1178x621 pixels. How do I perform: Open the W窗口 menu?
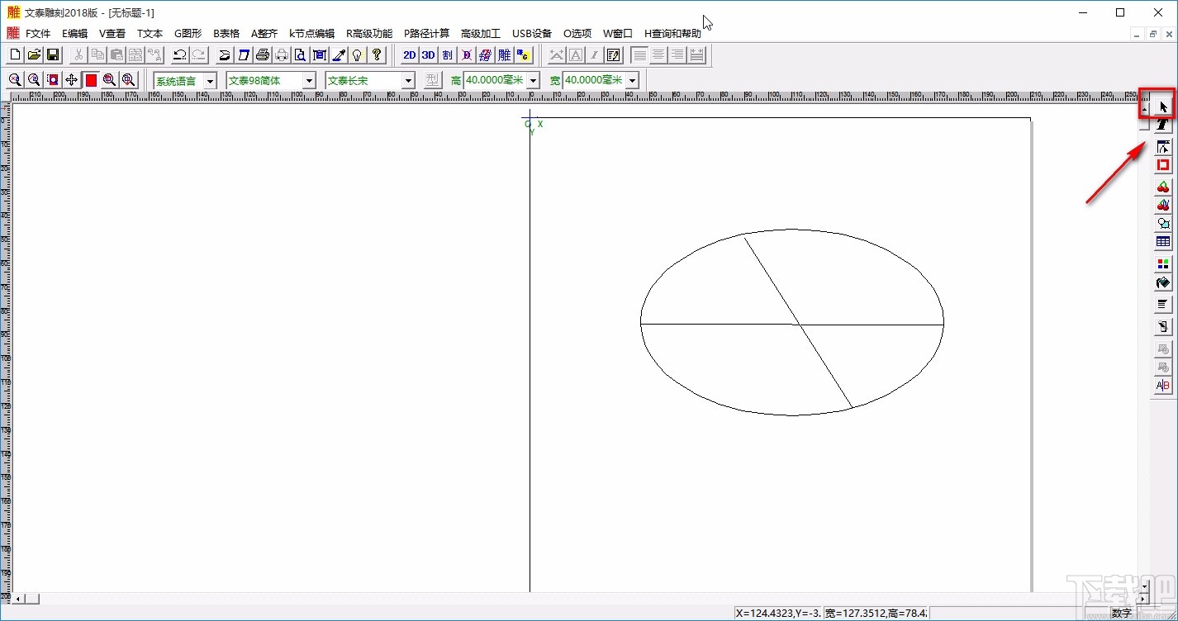click(x=617, y=34)
